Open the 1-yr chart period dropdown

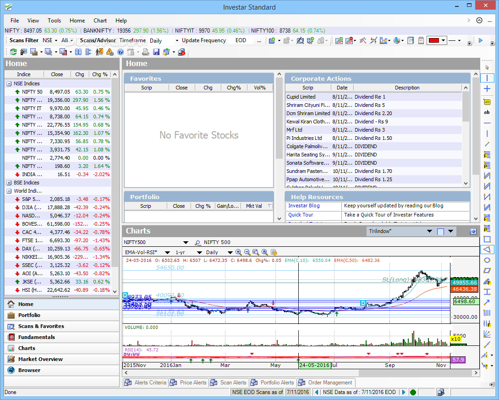(x=199, y=252)
